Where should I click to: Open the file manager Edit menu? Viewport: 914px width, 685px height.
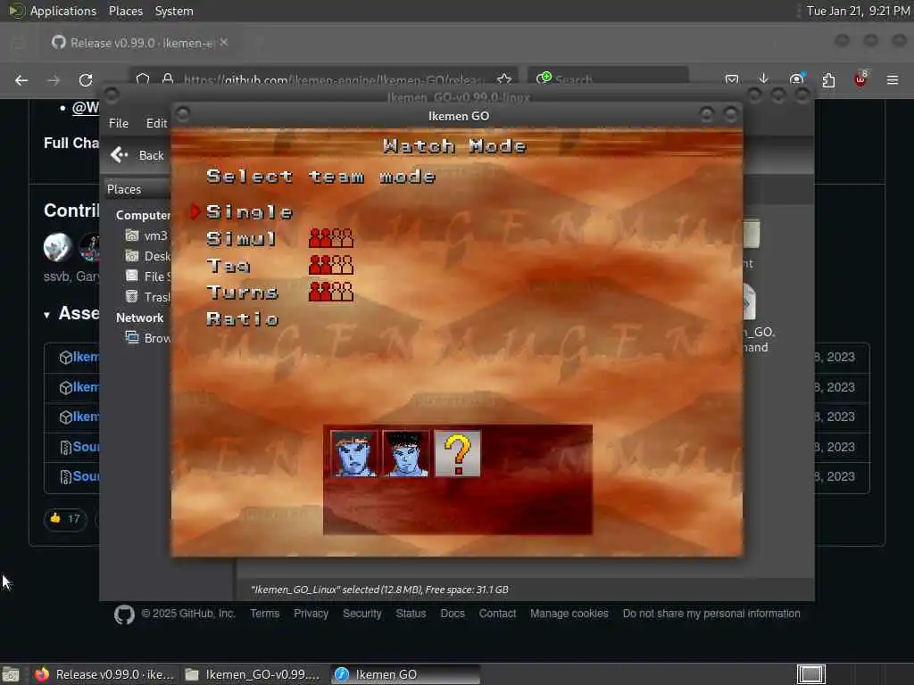tap(156, 123)
